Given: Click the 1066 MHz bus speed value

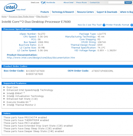Looking at the screenshot, I should 43,42.
